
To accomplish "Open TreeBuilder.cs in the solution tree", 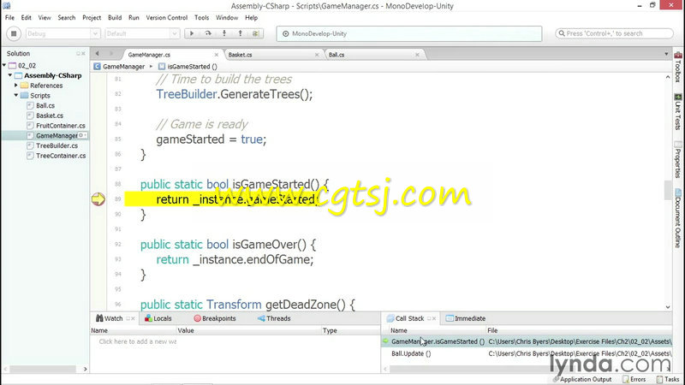I will point(57,145).
